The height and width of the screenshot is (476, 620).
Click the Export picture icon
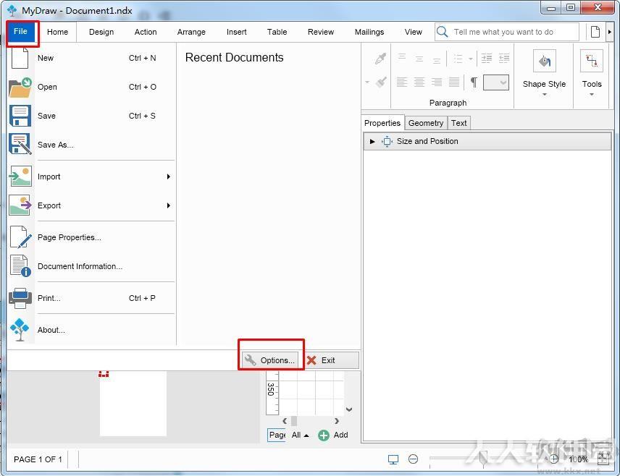tap(20, 205)
